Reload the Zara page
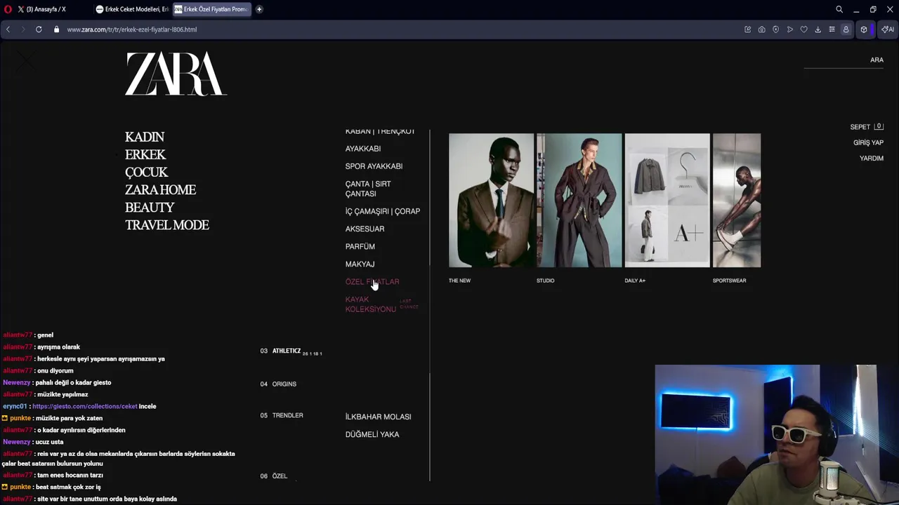 (39, 29)
